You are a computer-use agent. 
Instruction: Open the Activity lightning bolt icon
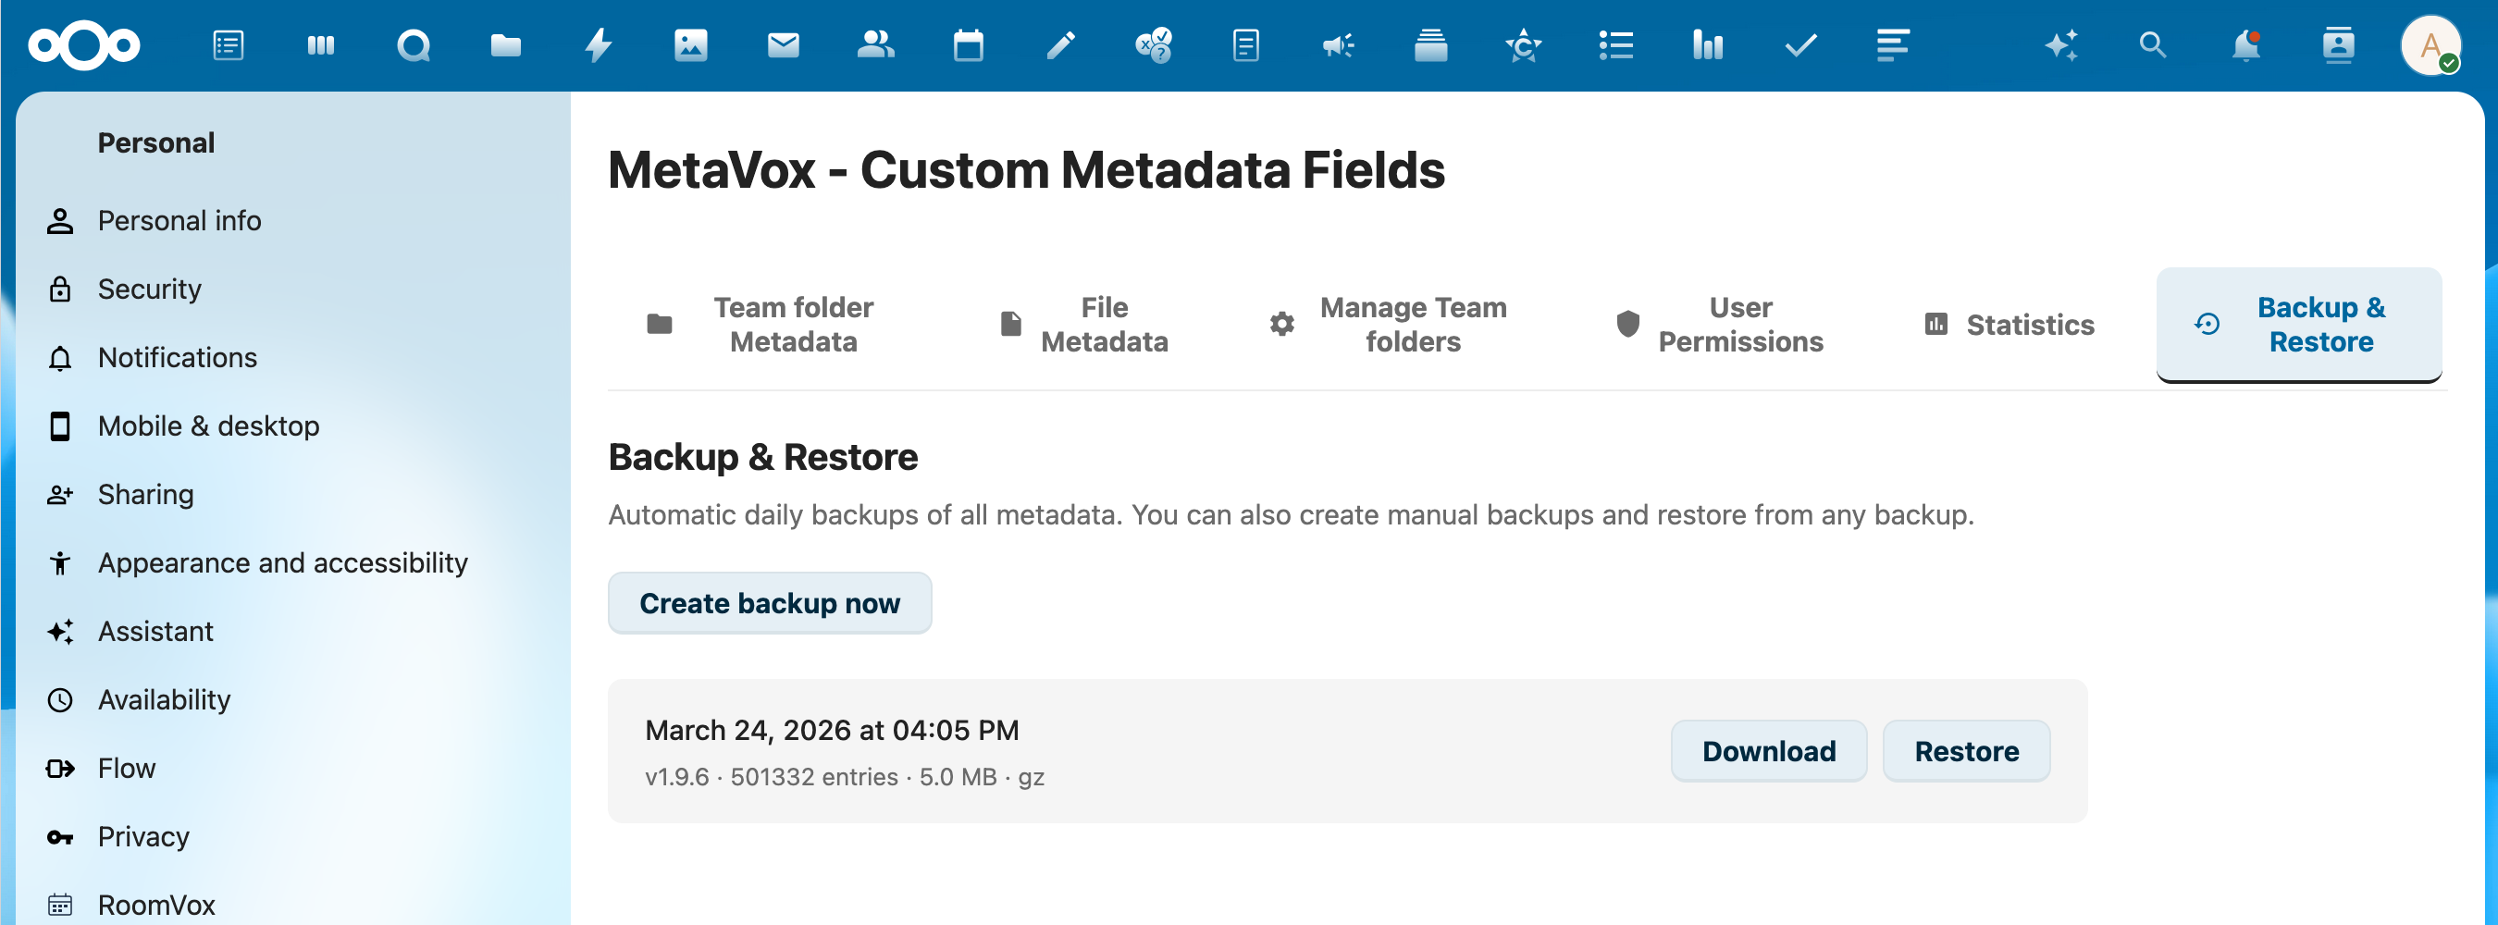click(x=599, y=45)
